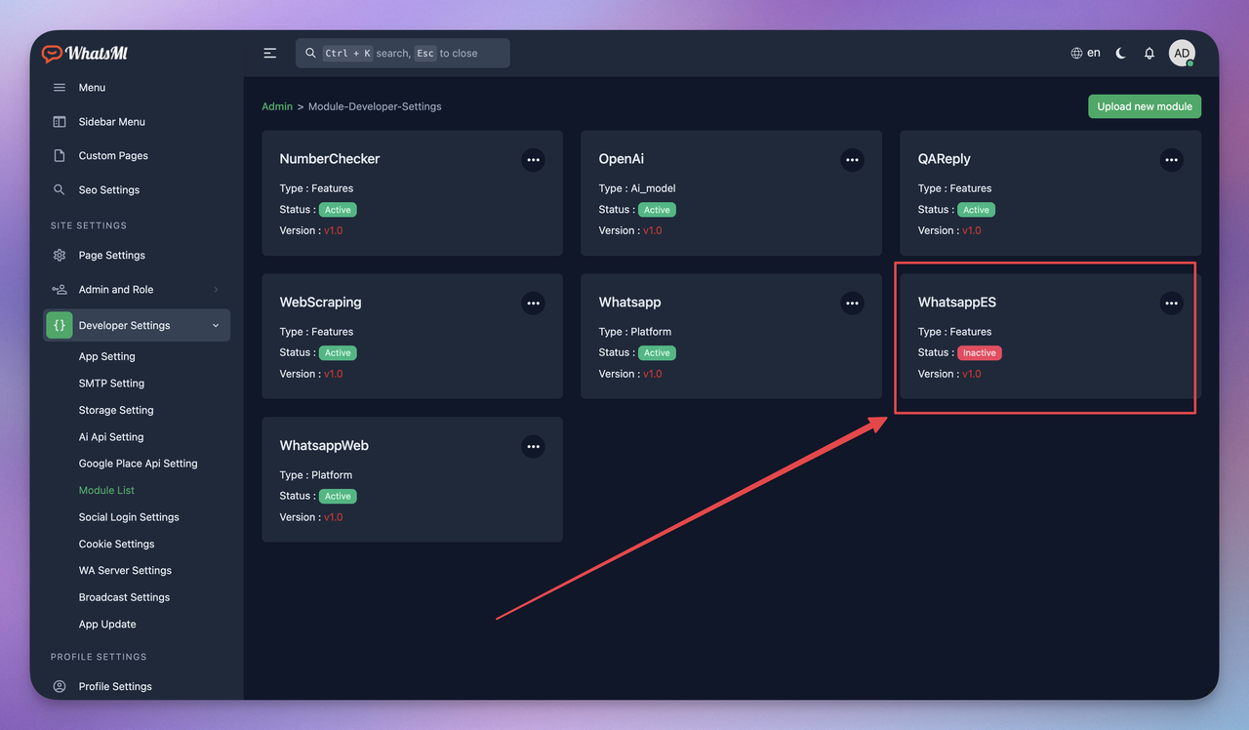Open Google Place Api Setting item
The width and height of the screenshot is (1249, 730).
coord(139,464)
